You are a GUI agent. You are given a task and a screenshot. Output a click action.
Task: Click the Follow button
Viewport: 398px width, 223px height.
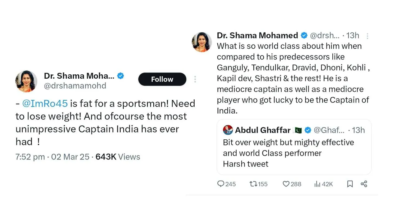pos(162,79)
